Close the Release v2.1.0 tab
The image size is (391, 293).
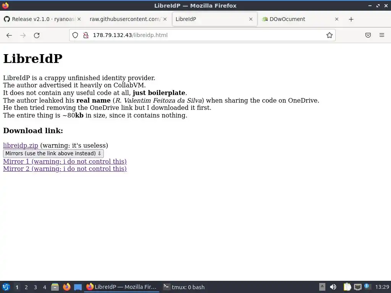[79, 19]
